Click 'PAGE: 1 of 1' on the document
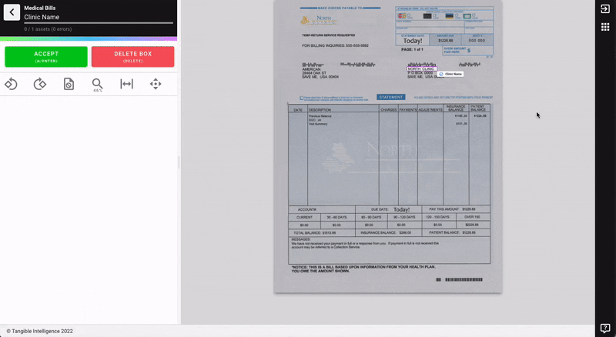 pyautogui.click(x=412, y=49)
